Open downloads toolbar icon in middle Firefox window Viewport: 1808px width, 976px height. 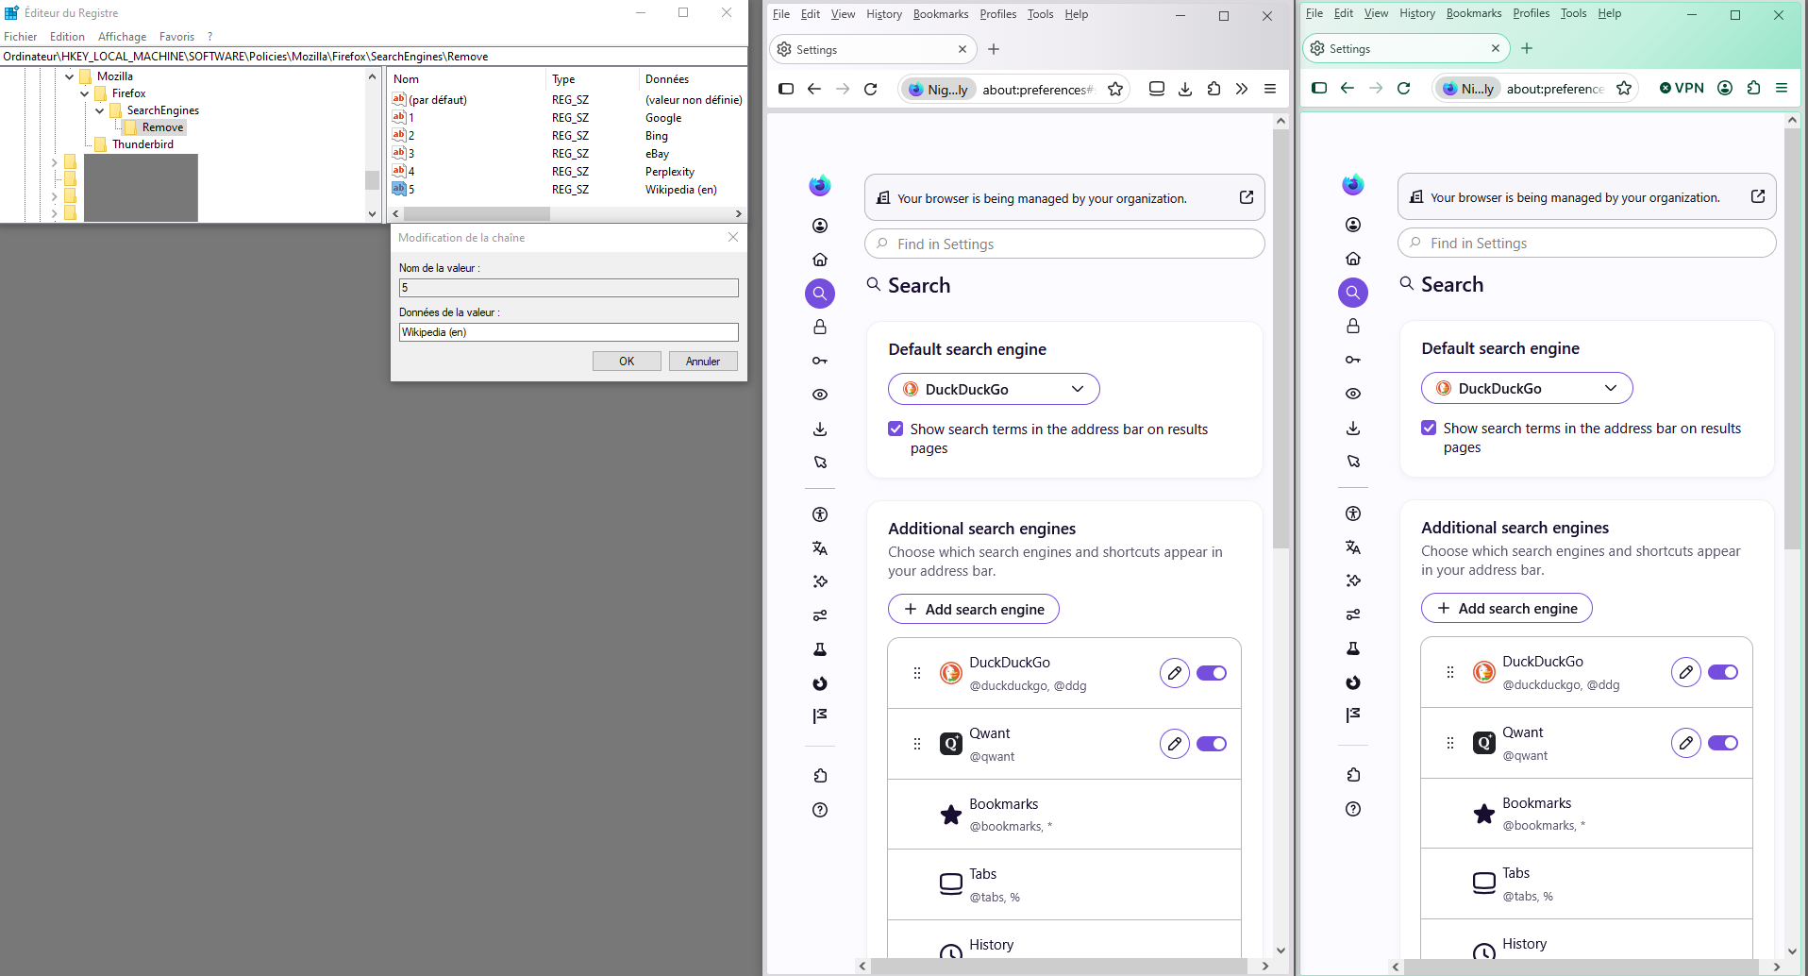point(1185,89)
